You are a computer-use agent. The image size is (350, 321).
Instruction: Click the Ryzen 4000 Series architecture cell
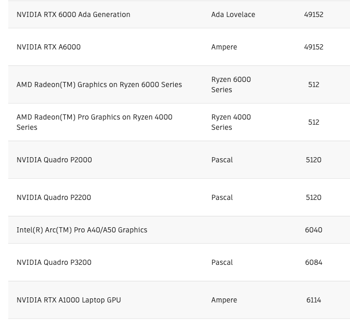pyautogui.click(x=231, y=122)
